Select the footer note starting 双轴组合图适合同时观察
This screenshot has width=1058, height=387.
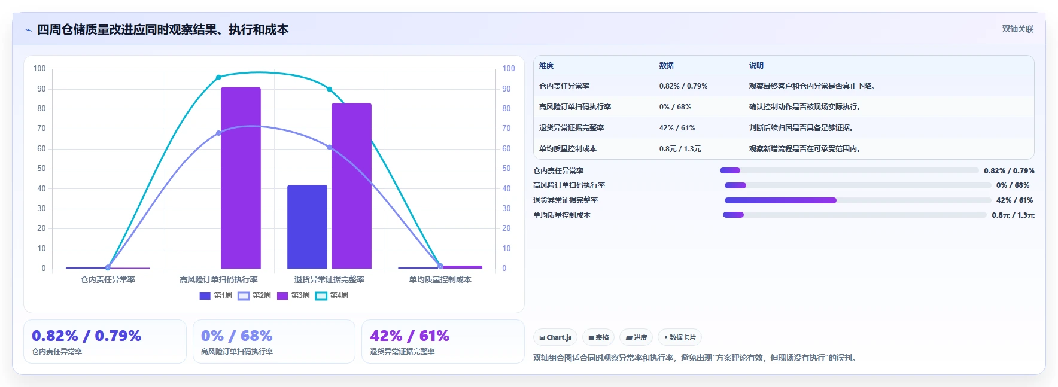pos(696,358)
